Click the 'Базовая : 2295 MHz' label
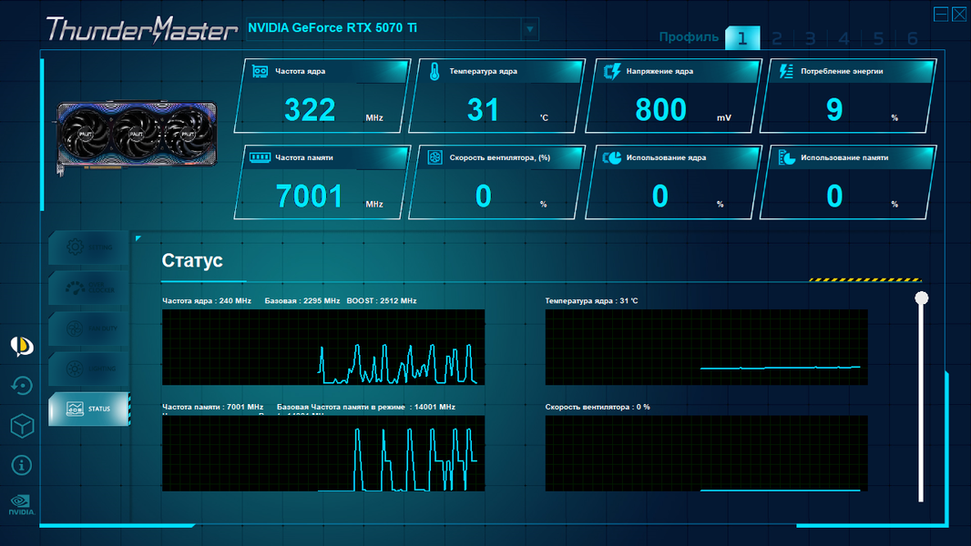 click(302, 301)
